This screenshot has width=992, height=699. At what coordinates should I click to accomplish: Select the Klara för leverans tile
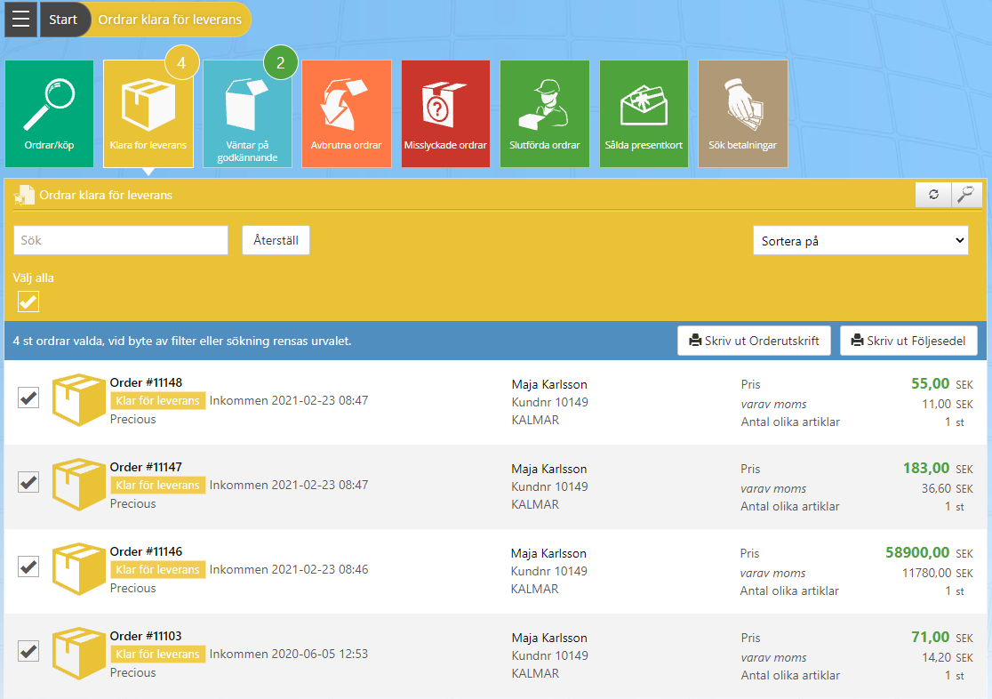pos(148,114)
